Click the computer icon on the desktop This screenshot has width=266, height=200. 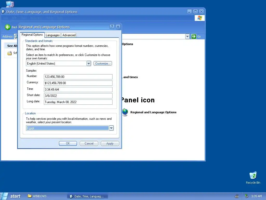[x=10, y=4]
